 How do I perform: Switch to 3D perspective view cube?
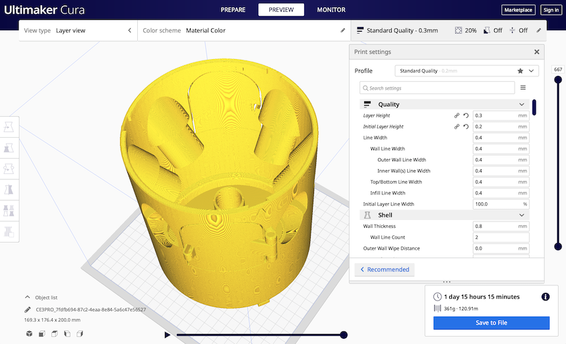coord(29,333)
